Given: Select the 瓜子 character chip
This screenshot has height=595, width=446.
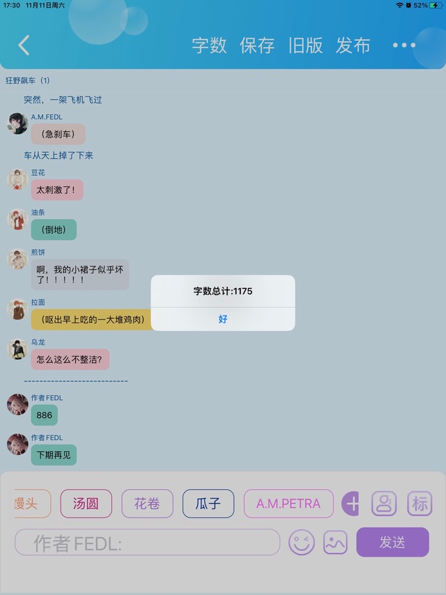Looking at the screenshot, I should point(208,504).
